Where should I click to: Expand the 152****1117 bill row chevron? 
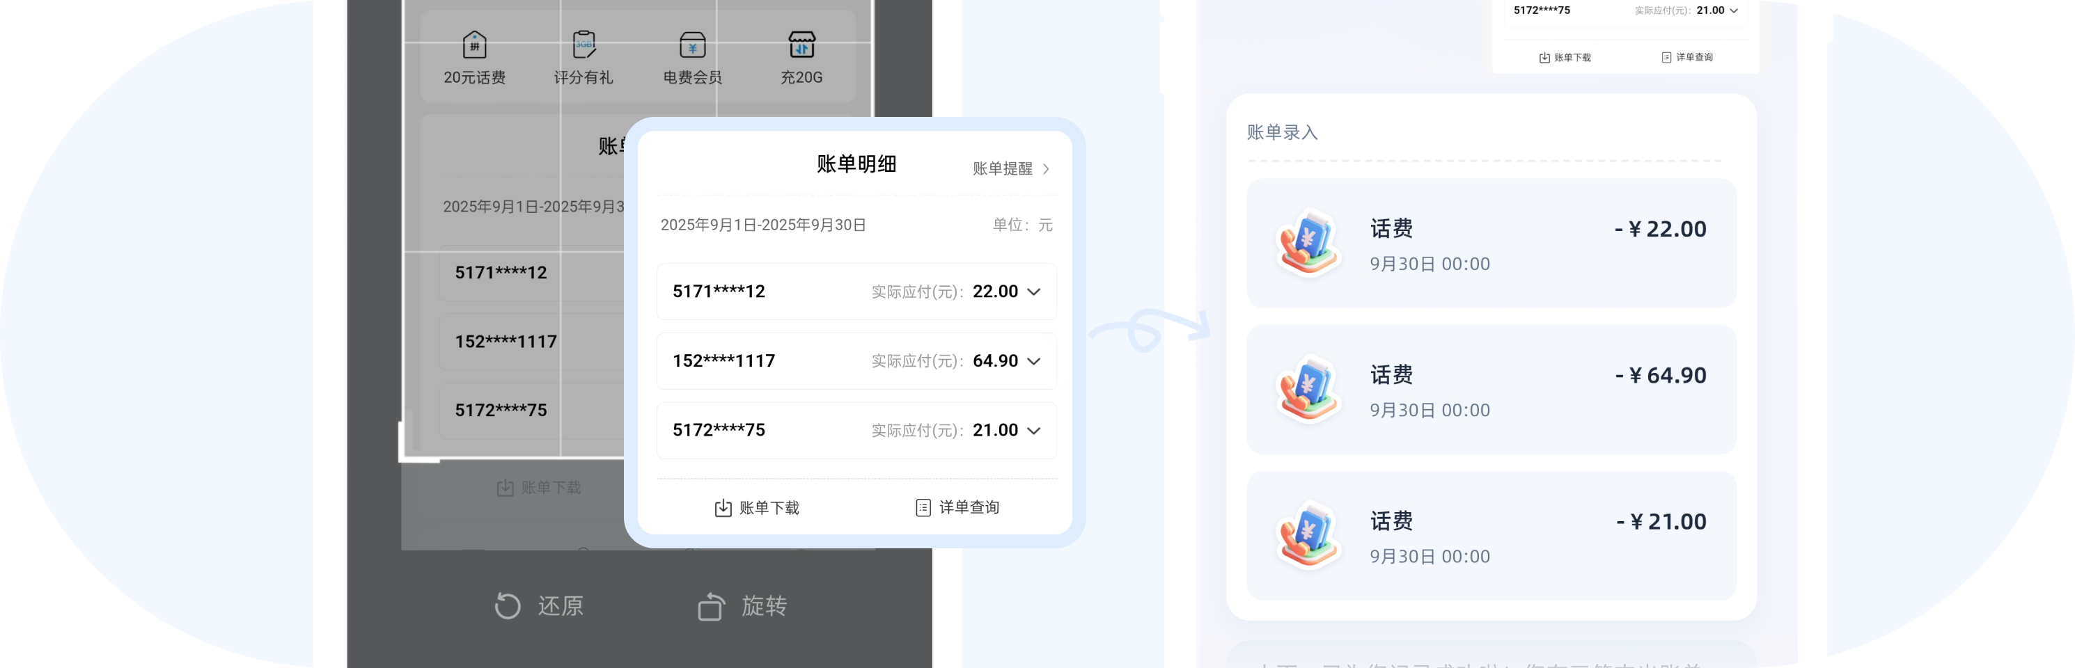pyautogui.click(x=1034, y=361)
